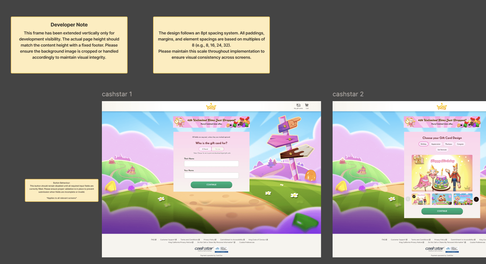Viewport: 486px width, 264px height.
Task: Click the King logo in cashstar 1 header
Action: click(211, 106)
